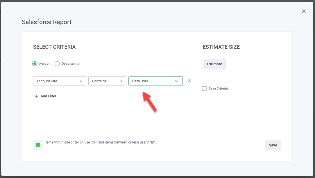Click the Add Filter text link
The image size is (315, 178).
(48, 96)
